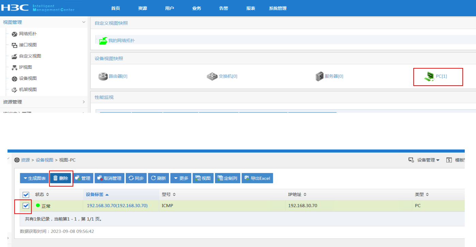Image resolution: width=476 pixels, height=247 pixels.
Task: Click the 数据获取时间 timestamp text
Action: coord(57,231)
